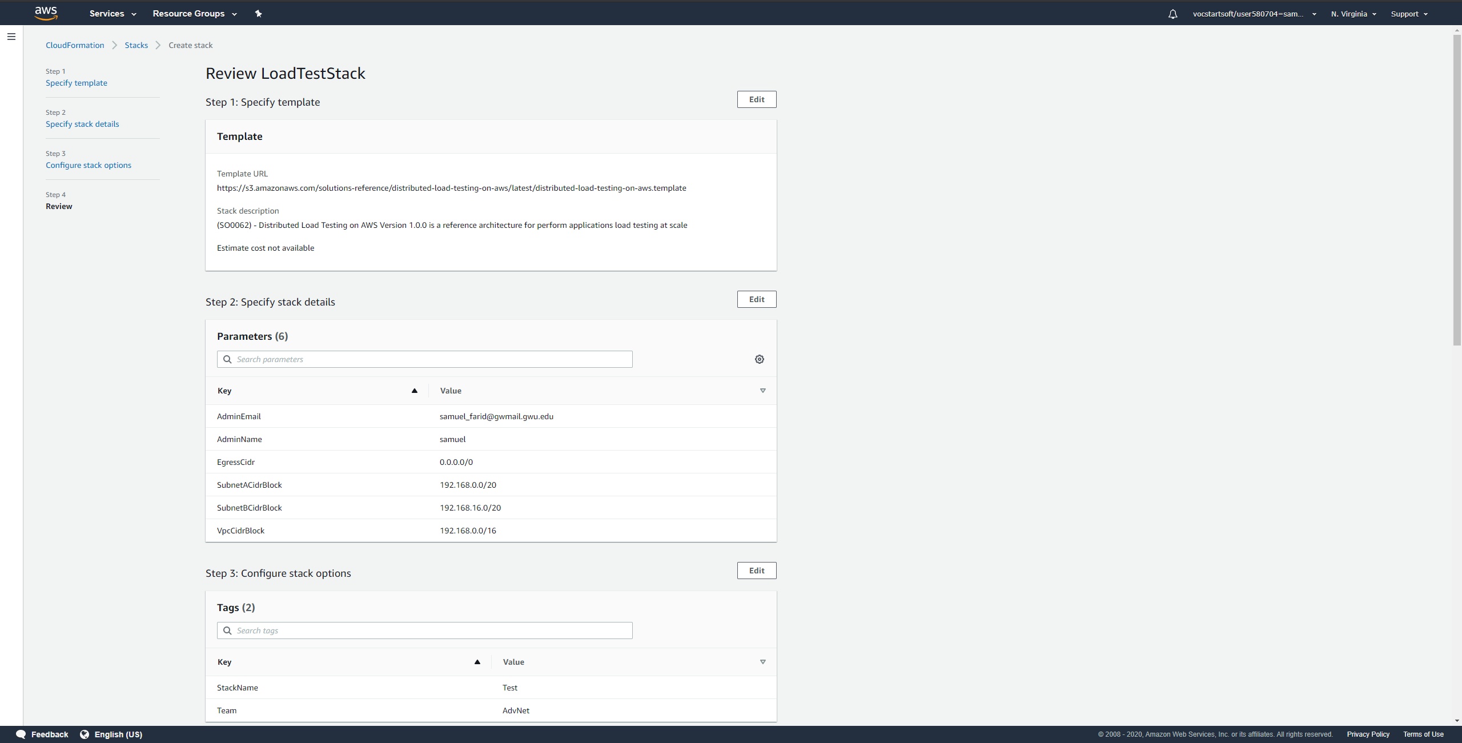Click SubnetACidrBlock value 192.168.0.0/20

(468, 485)
